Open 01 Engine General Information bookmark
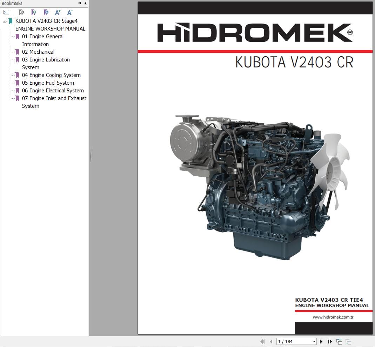375x347 pixels. pos(42,40)
